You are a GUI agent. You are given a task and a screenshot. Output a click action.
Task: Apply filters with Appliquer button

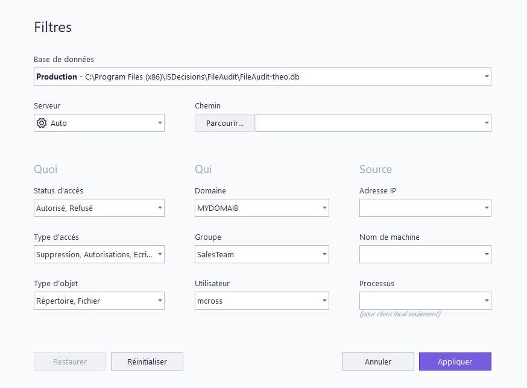[x=455, y=361]
